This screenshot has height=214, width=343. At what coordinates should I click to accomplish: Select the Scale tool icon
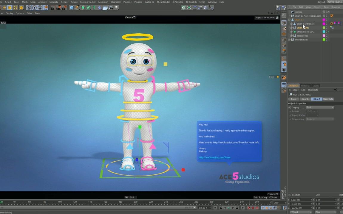pos(9,7)
